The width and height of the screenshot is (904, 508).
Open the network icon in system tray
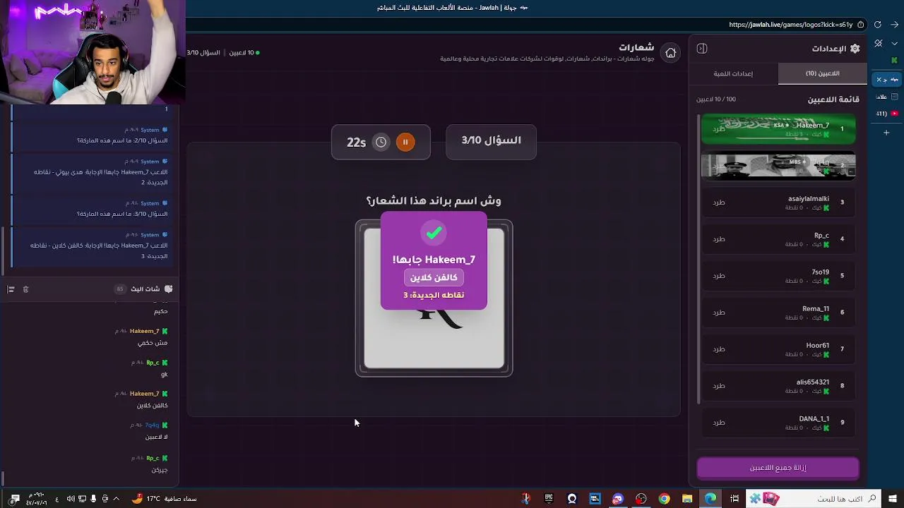point(82,499)
